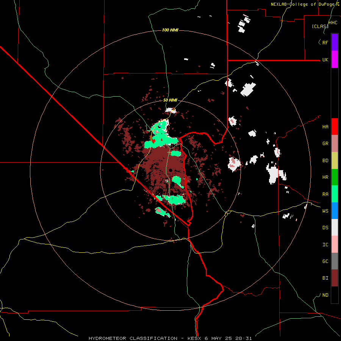Click the BI legend label
This screenshot has height=341, width=341.
tap(325, 278)
